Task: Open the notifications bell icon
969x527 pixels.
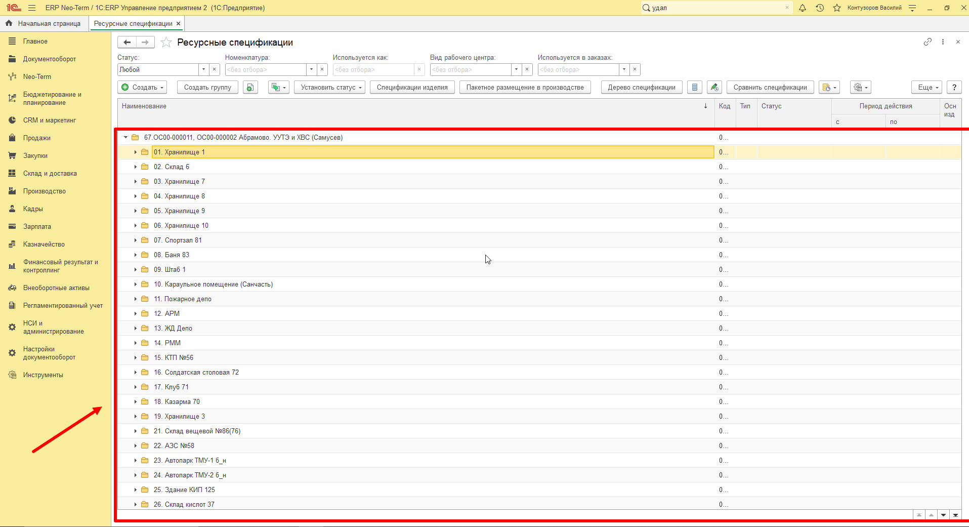Action: [803, 8]
